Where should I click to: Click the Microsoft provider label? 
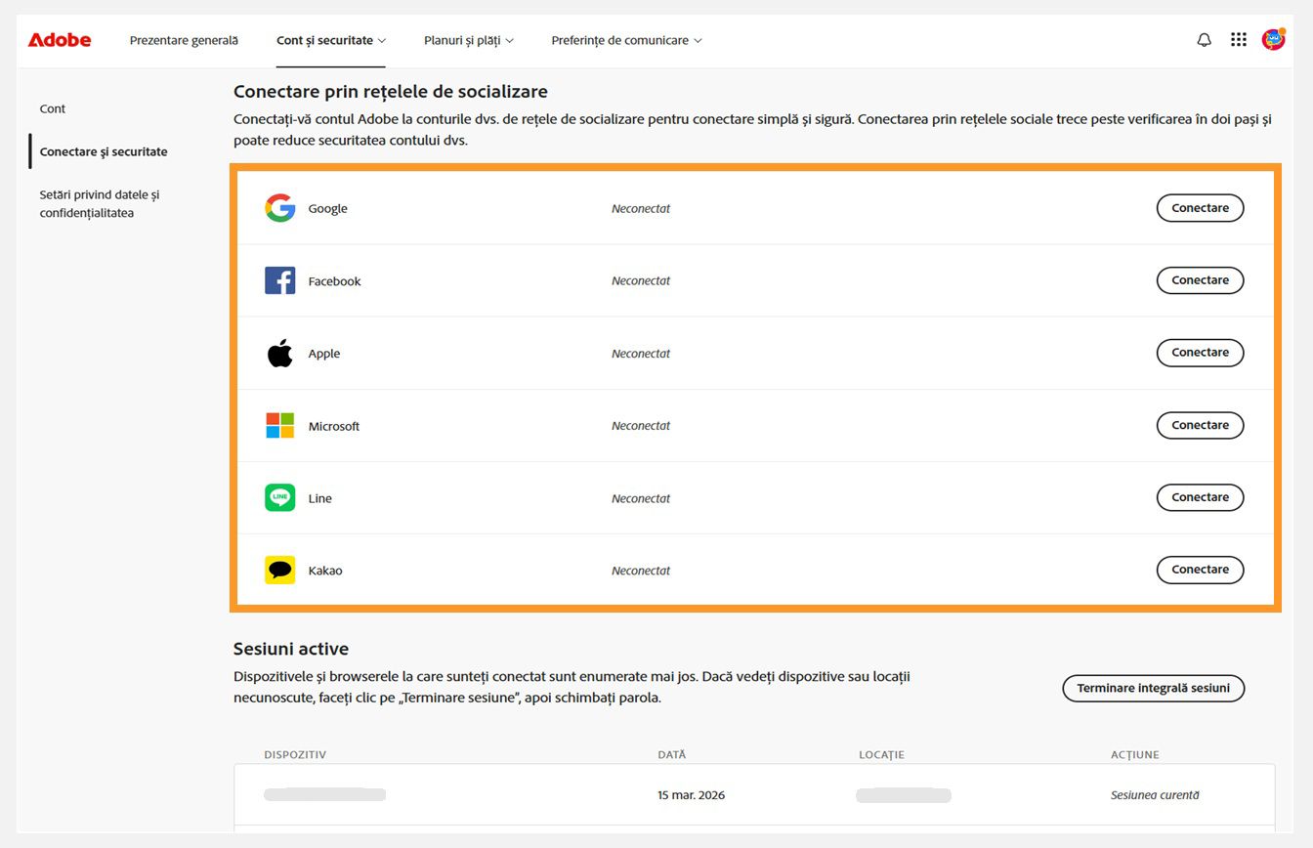click(333, 426)
